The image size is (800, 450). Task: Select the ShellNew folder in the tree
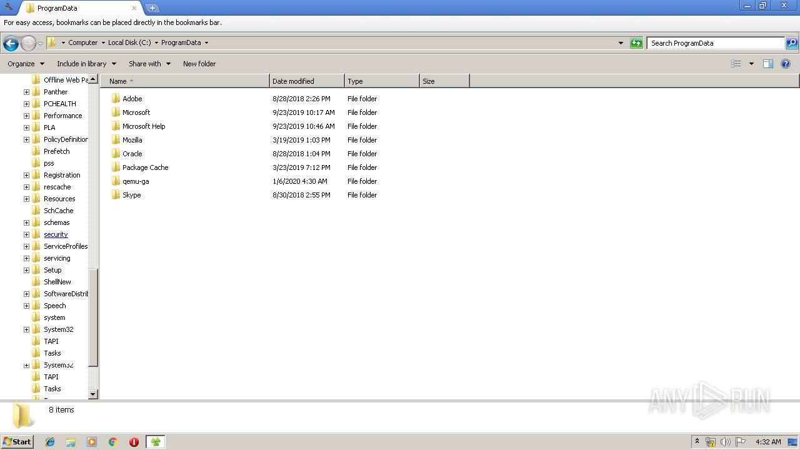coord(57,282)
